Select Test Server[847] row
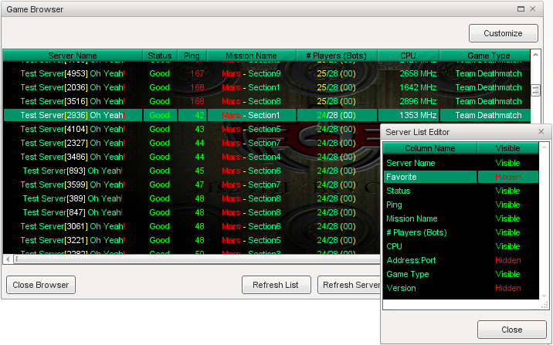Image resolution: width=553 pixels, height=345 pixels. (x=192, y=212)
